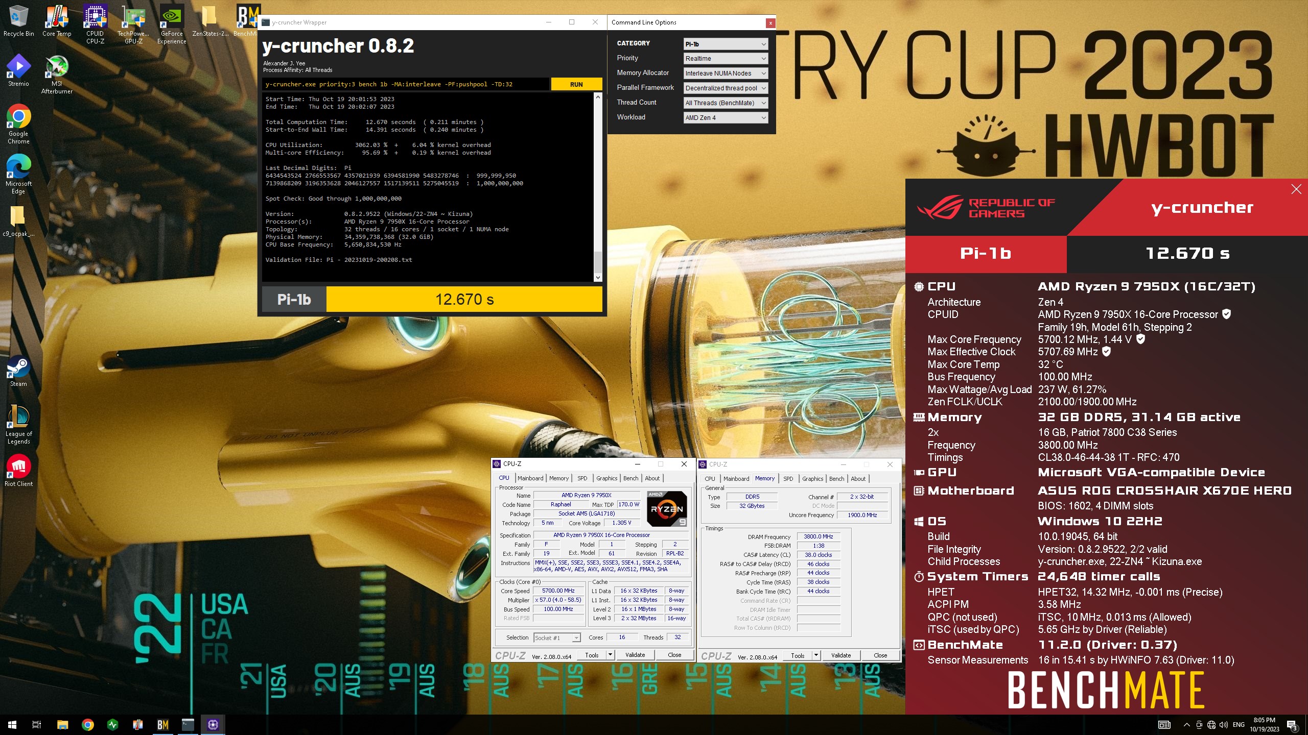Switch to Mainboard tab in left CPU-Z

pos(530,478)
